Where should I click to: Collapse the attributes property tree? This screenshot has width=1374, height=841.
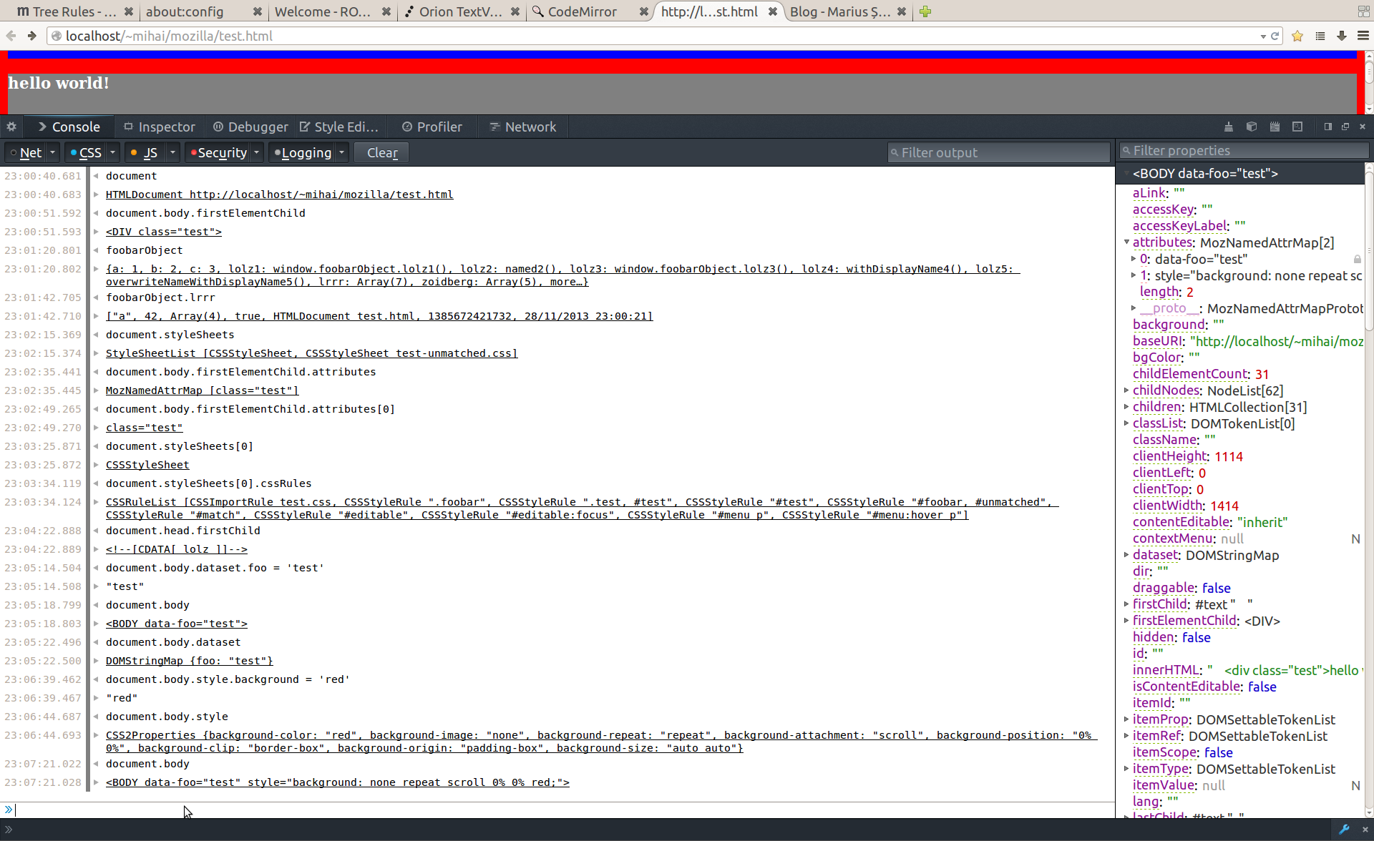pos(1126,242)
